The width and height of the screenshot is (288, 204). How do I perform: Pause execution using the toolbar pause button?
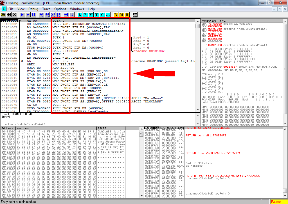(33, 15)
